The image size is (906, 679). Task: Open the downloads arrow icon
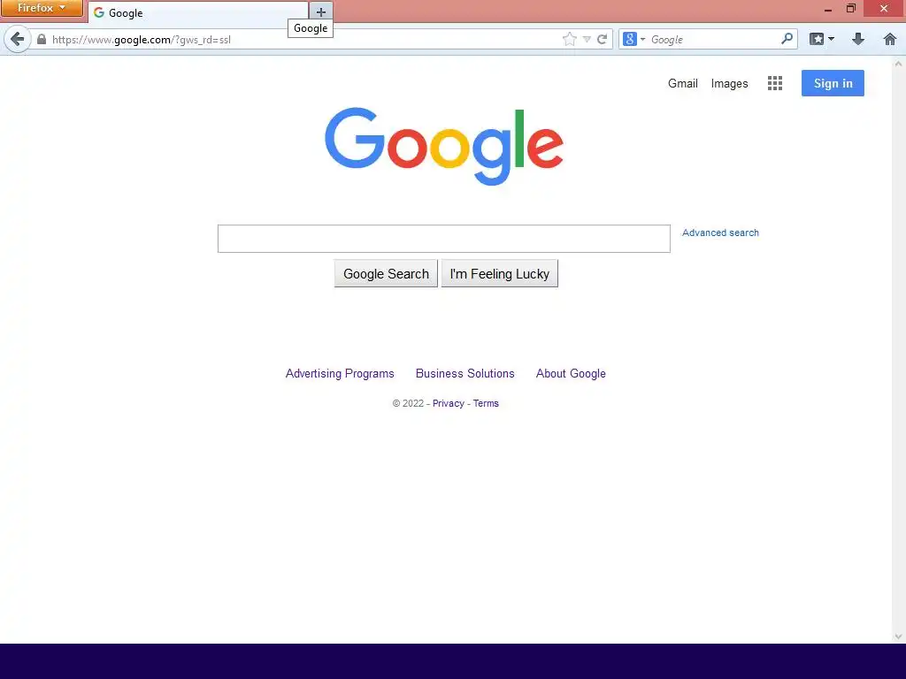858,39
